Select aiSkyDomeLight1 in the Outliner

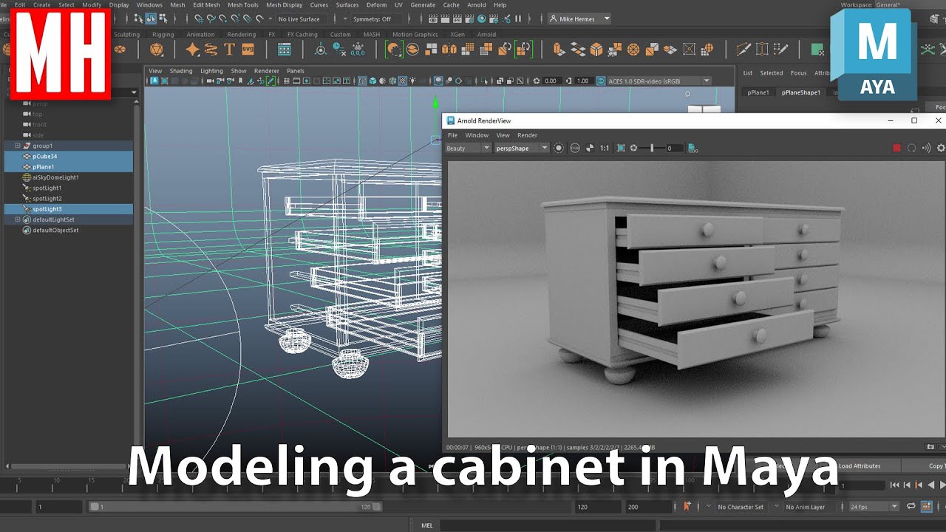[68, 177]
